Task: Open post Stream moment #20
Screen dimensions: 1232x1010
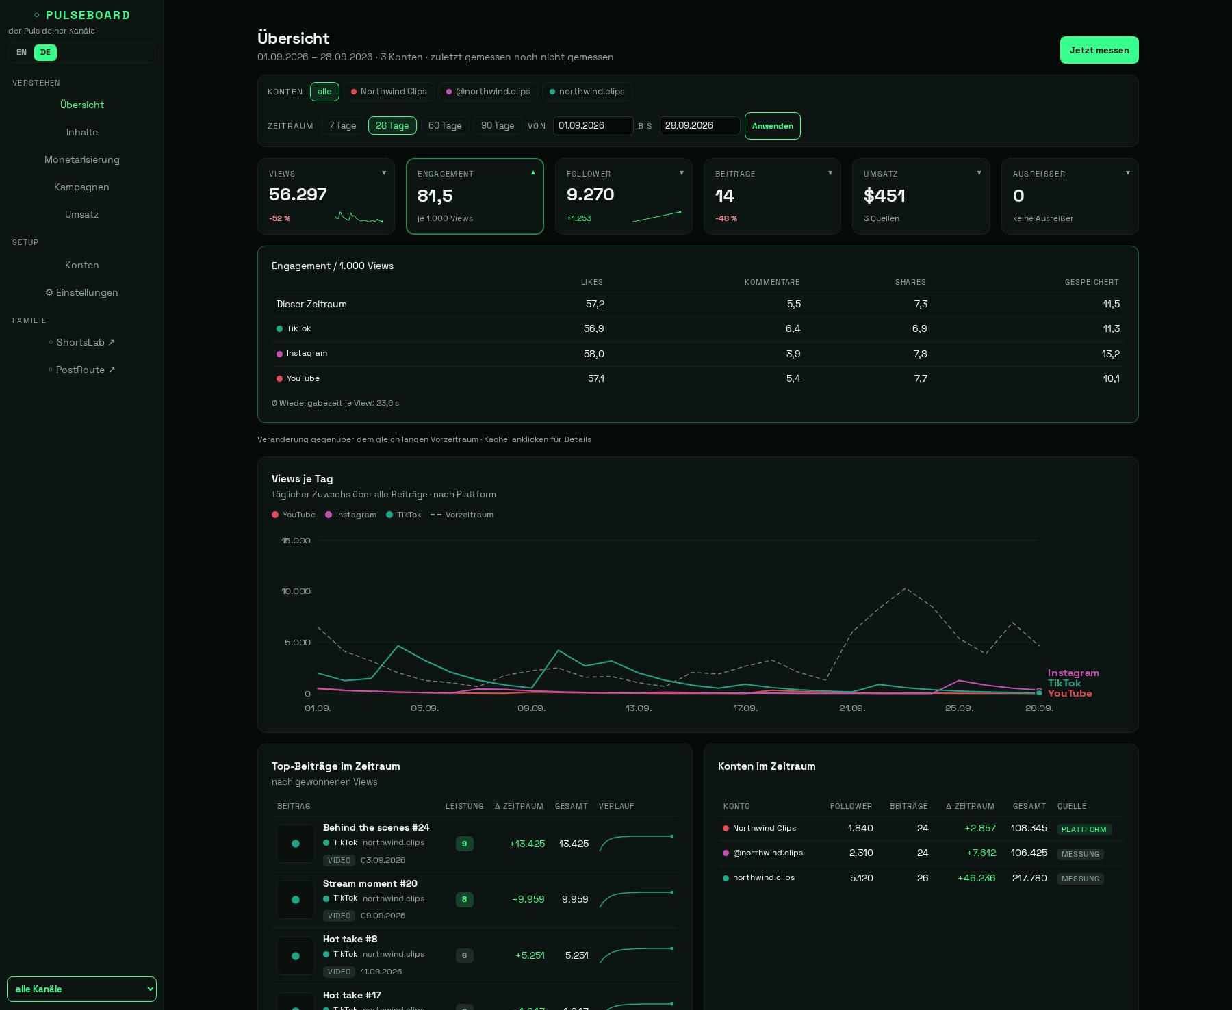Action: pos(370,884)
